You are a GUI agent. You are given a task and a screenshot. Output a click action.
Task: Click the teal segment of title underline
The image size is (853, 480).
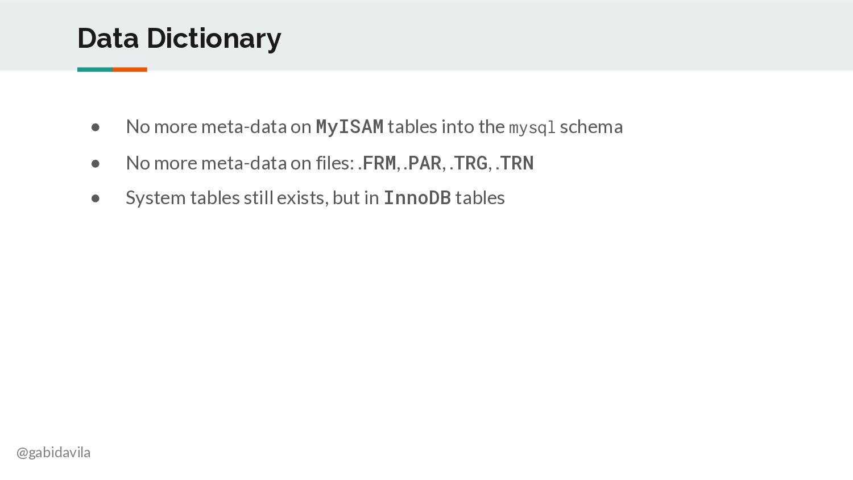pyautogui.click(x=95, y=69)
